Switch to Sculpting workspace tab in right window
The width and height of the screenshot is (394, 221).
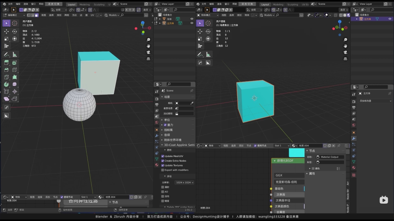(x=292, y=4)
